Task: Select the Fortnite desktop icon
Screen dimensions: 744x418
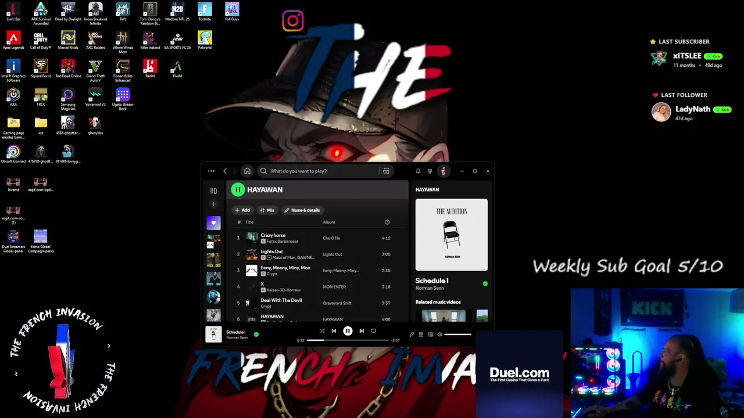Action: pyautogui.click(x=205, y=12)
